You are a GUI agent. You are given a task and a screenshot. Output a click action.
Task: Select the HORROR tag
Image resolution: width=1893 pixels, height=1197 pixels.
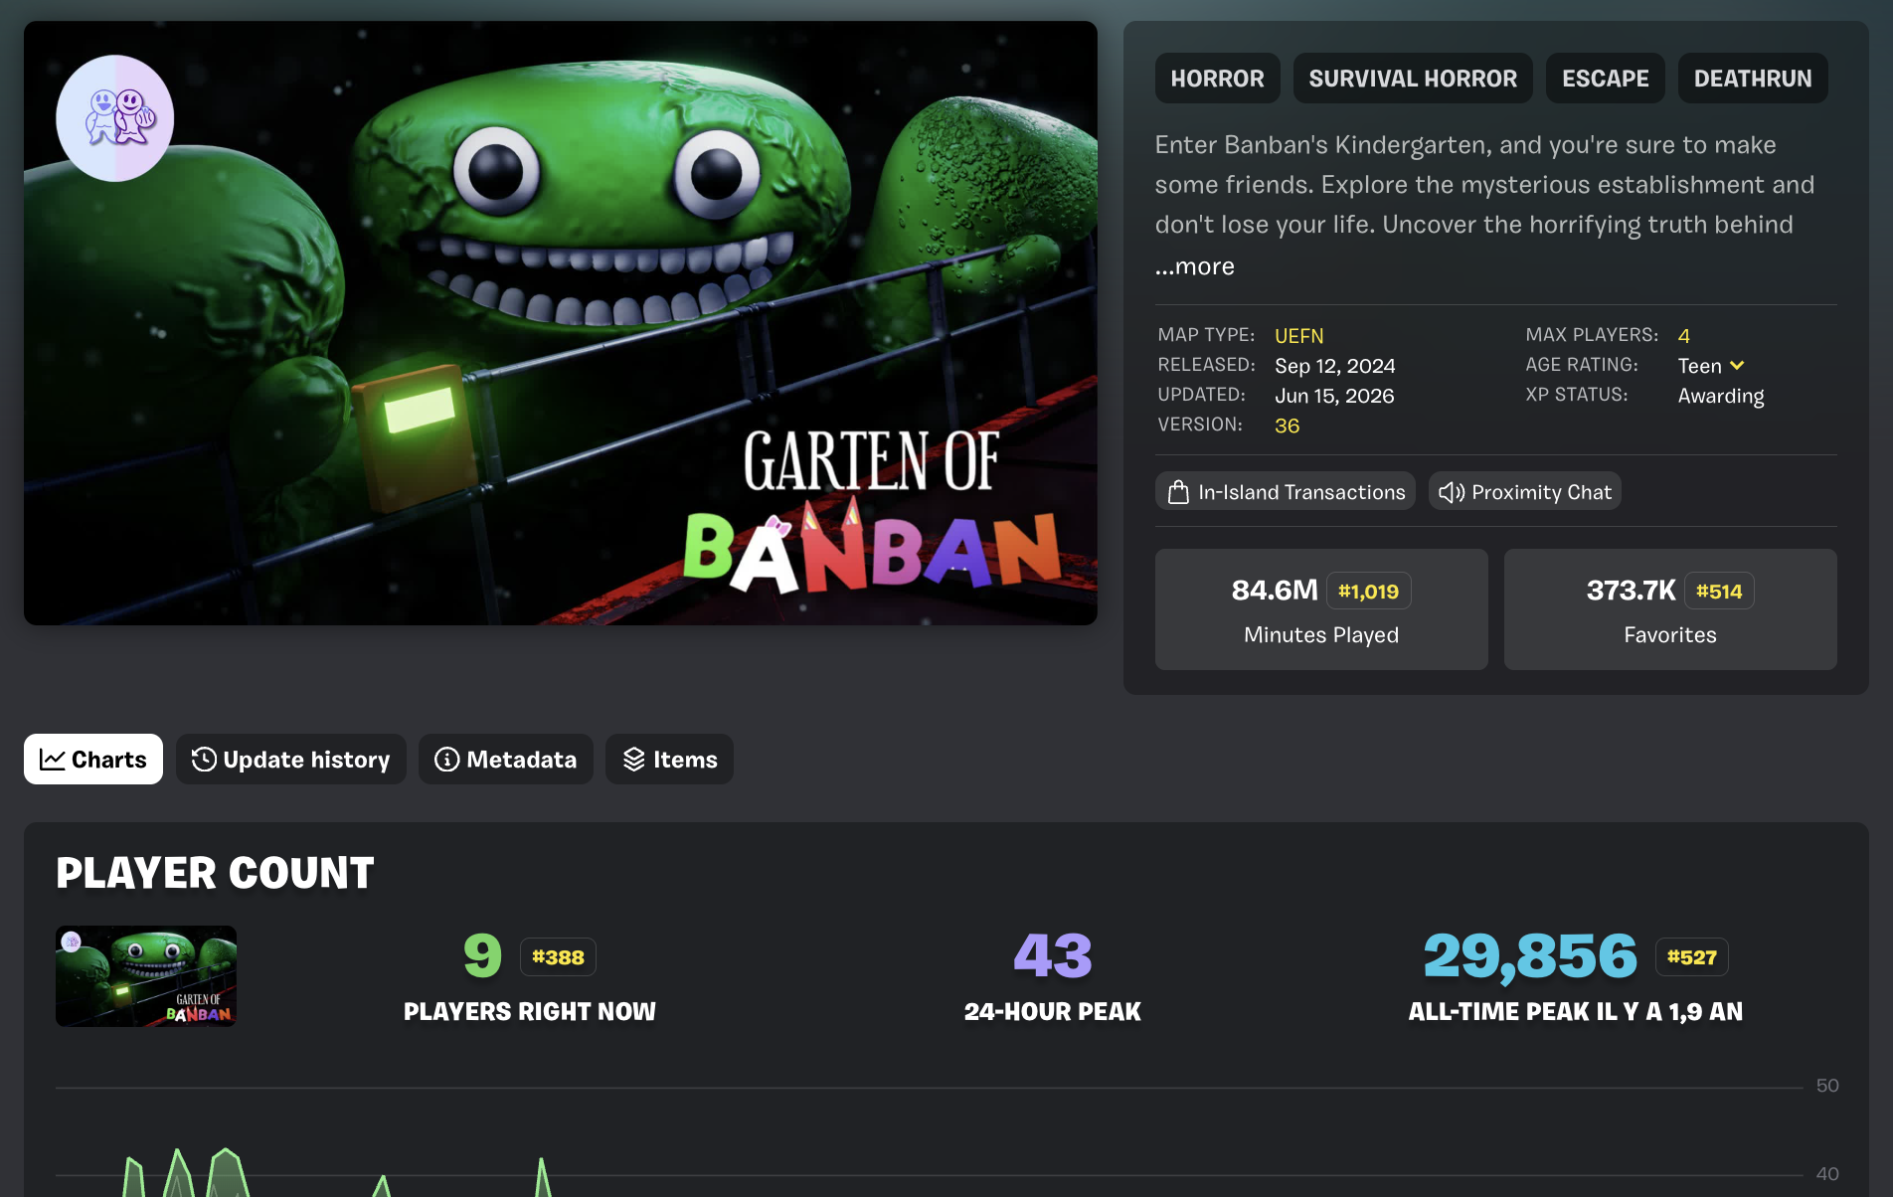pos(1218,79)
